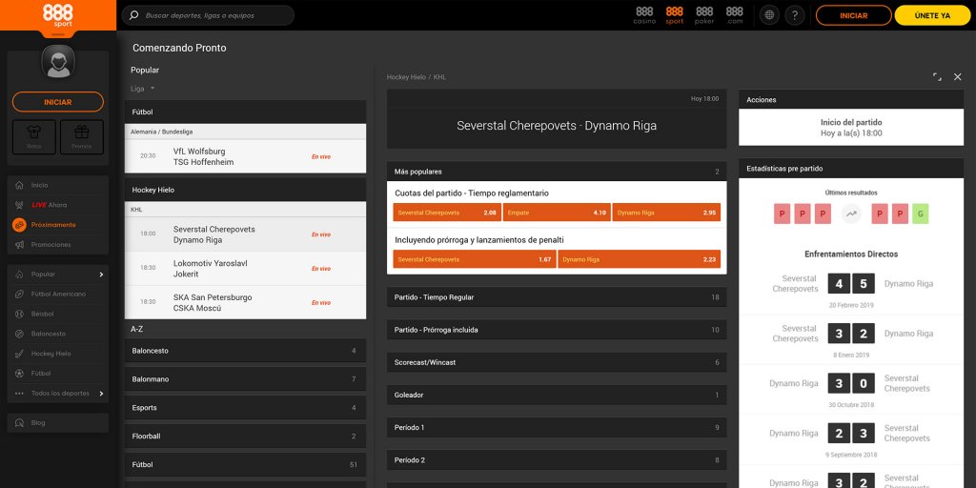Click the user avatar icon
The image size is (976, 488).
pos(58,63)
